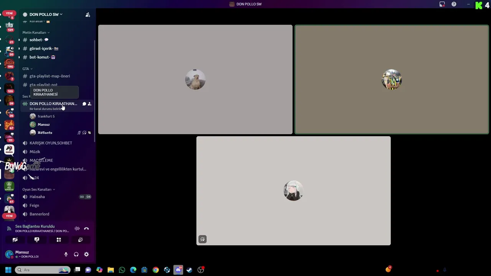Open File Explorer folder from the taskbar
This screenshot has height=276, width=491.
coord(110,270)
